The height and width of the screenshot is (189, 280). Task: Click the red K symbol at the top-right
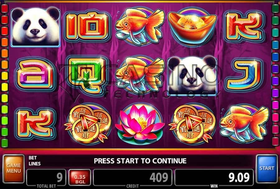click(x=245, y=26)
